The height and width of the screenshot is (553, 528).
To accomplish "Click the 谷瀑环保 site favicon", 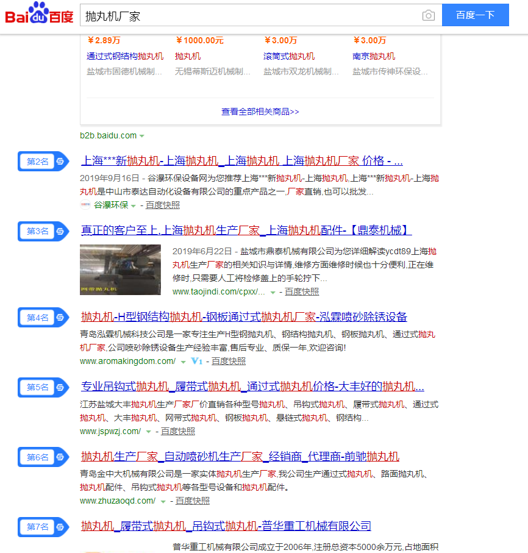I will click(85, 204).
